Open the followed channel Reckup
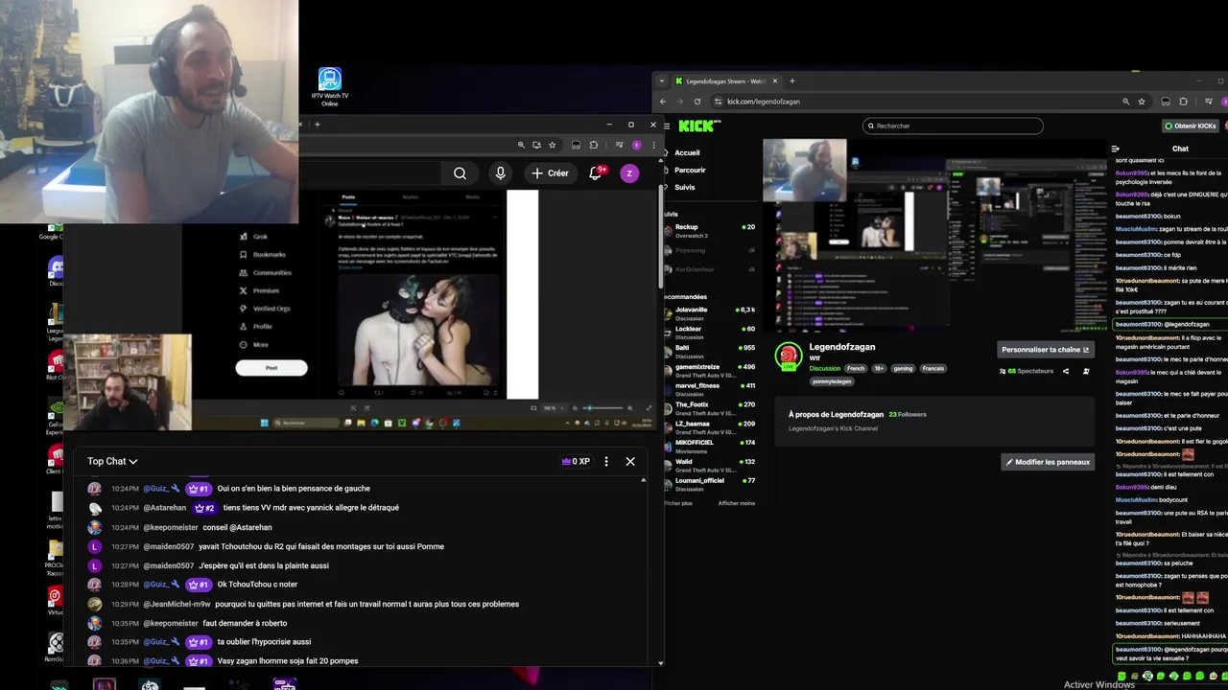1228x690 pixels. [710, 231]
